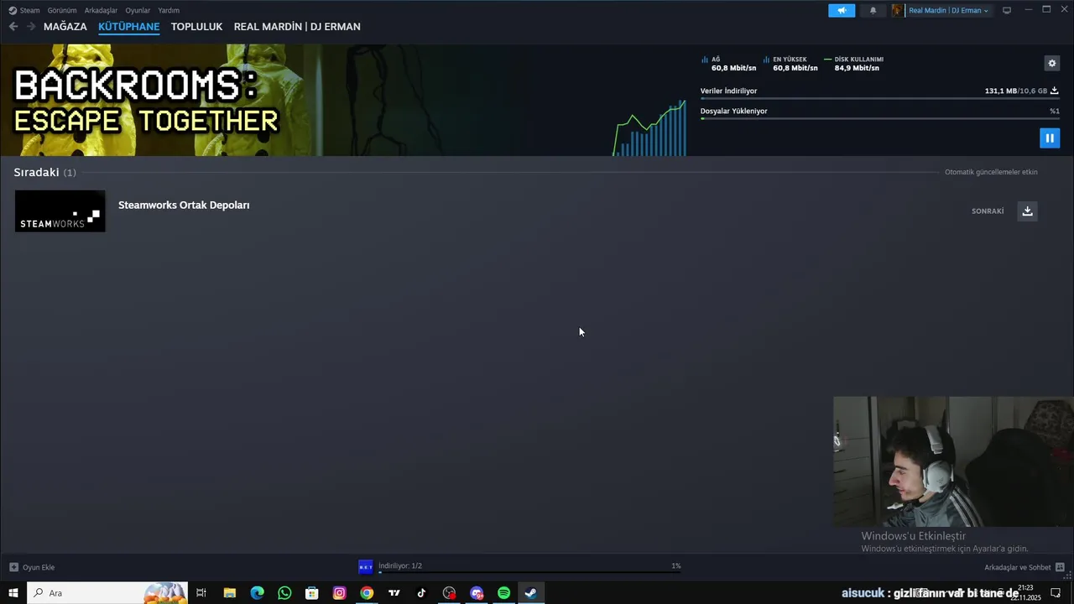Start Steamworks download with arrow button

click(1027, 211)
